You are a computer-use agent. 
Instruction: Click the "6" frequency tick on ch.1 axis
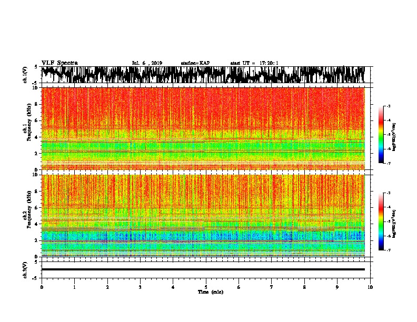37,120
